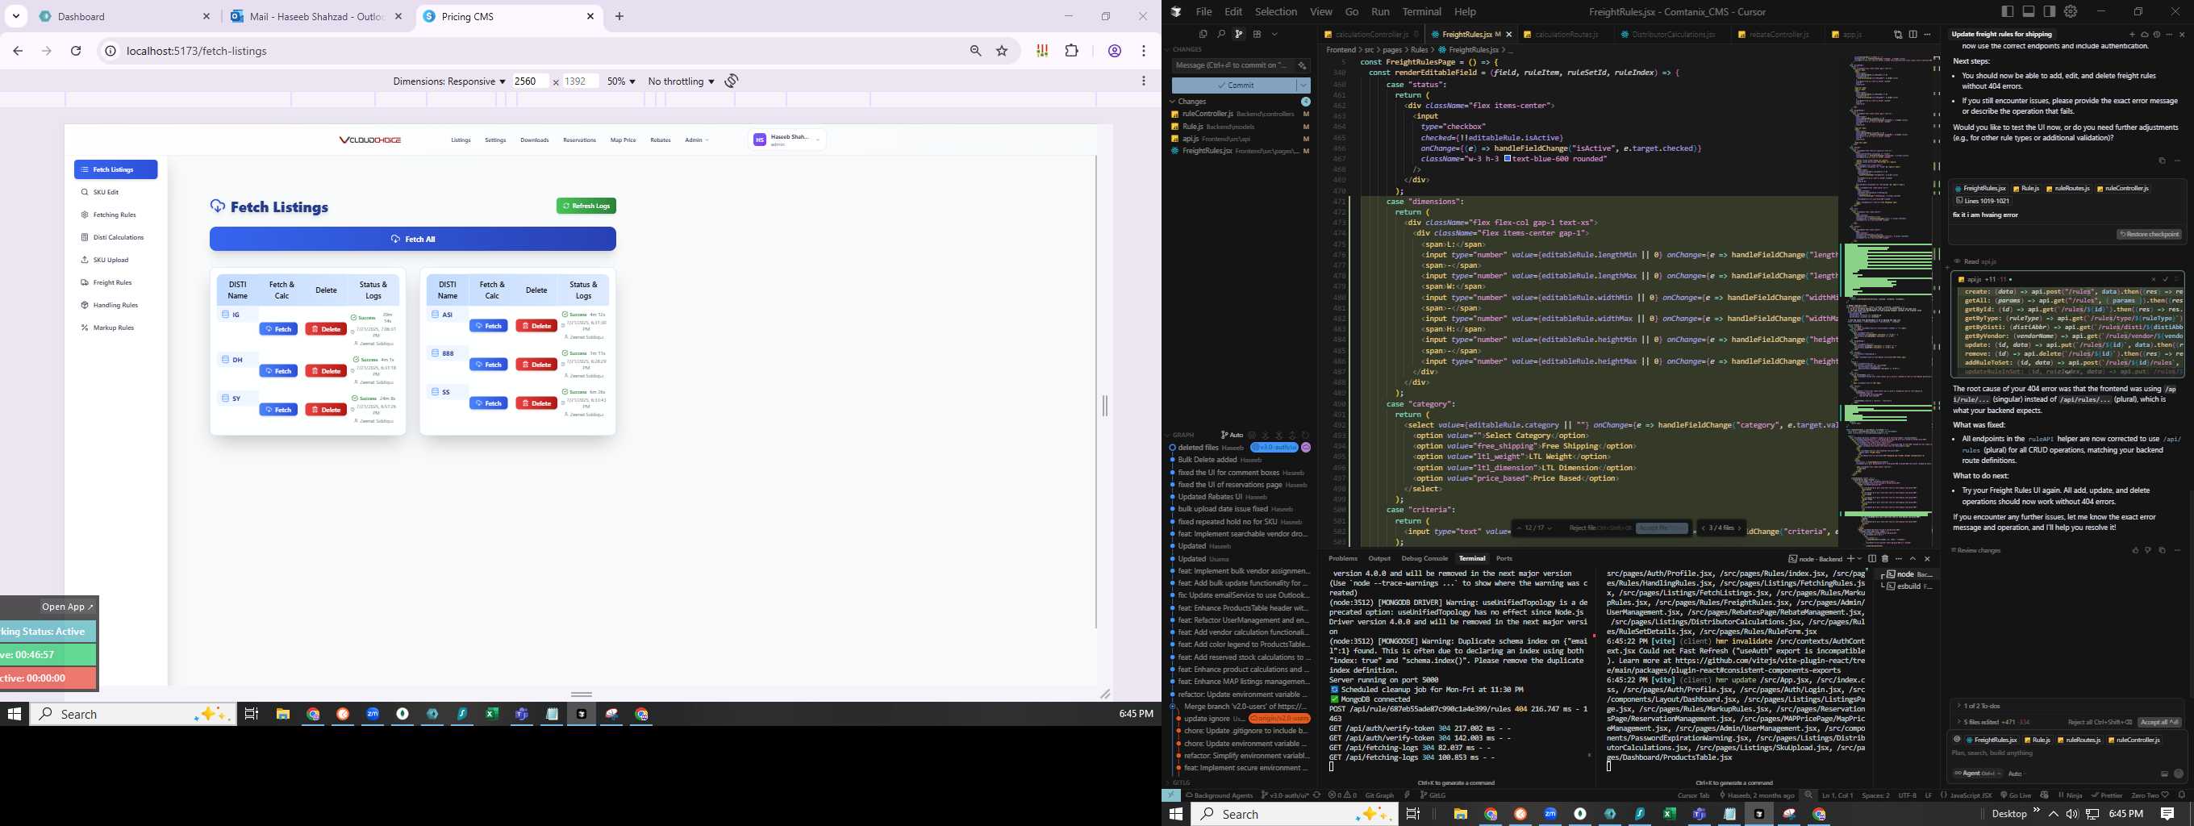Click the trash icon to kill terminal
Screen dimensions: 2194x826
click(x=1885, y=559)
